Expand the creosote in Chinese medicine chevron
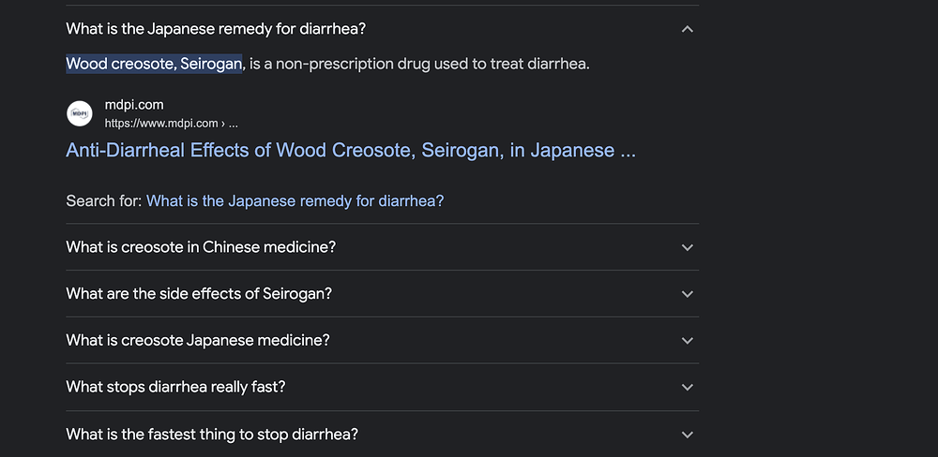938x457 pixels. [688, 247]
